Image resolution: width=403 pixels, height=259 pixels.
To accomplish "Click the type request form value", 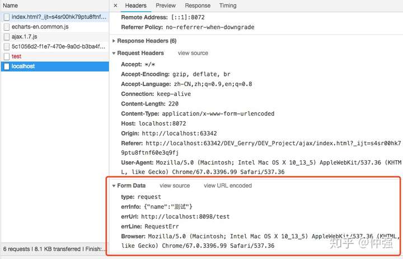I will pyautogui.click(x=149, y=197).
